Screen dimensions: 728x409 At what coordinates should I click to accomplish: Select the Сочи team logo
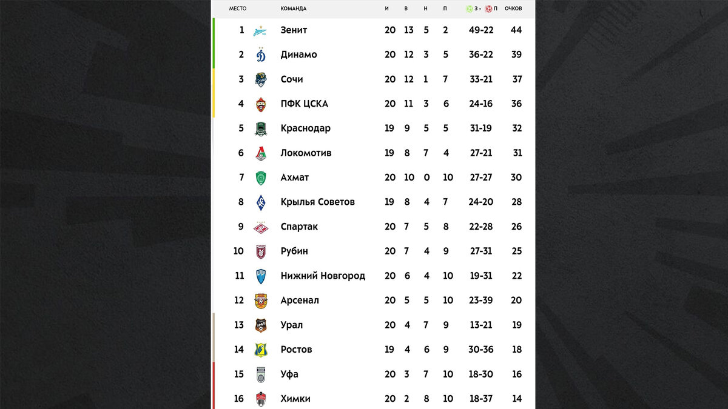(261, 79)
